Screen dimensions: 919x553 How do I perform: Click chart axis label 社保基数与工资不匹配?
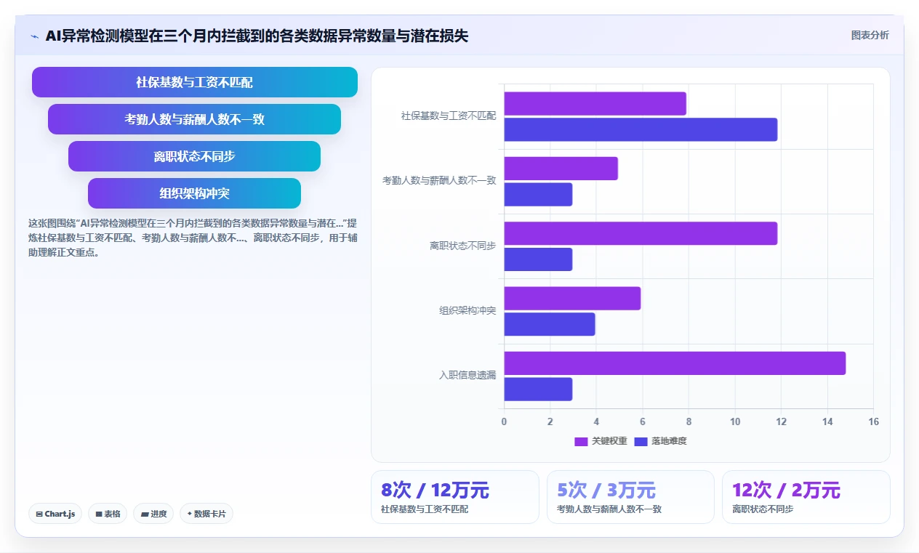[449, 116]
